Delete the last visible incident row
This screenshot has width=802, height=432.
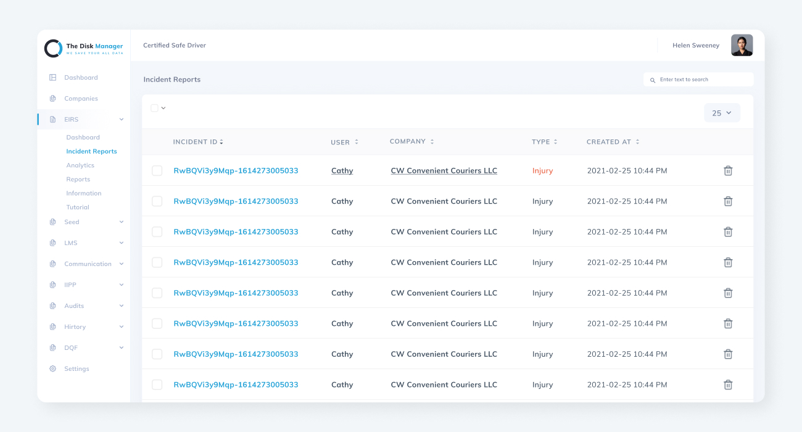click(728, 384)
